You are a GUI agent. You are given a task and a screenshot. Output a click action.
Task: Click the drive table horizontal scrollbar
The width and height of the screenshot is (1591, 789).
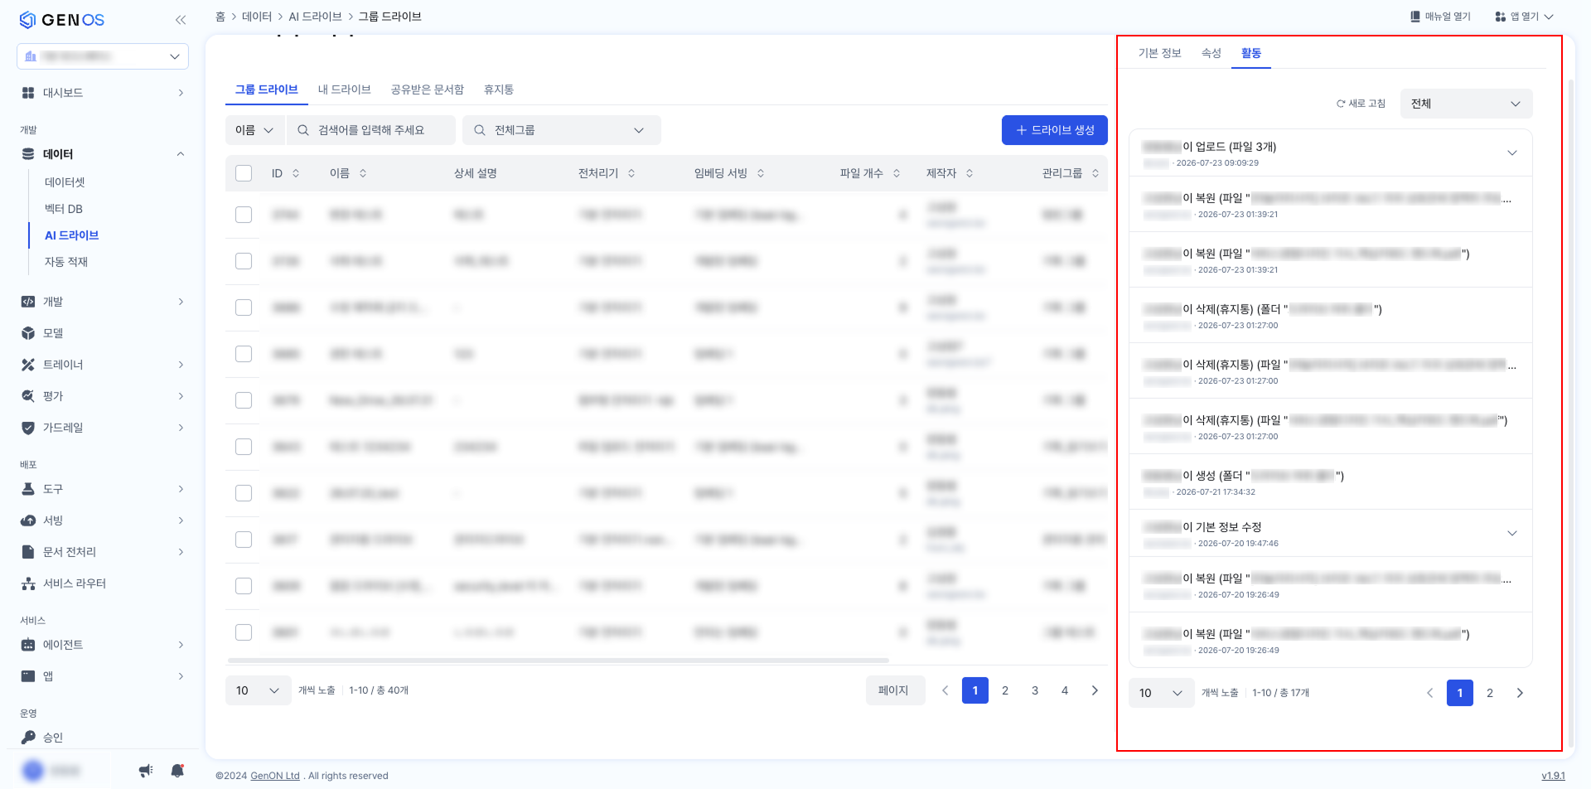(x=559, y=661)
